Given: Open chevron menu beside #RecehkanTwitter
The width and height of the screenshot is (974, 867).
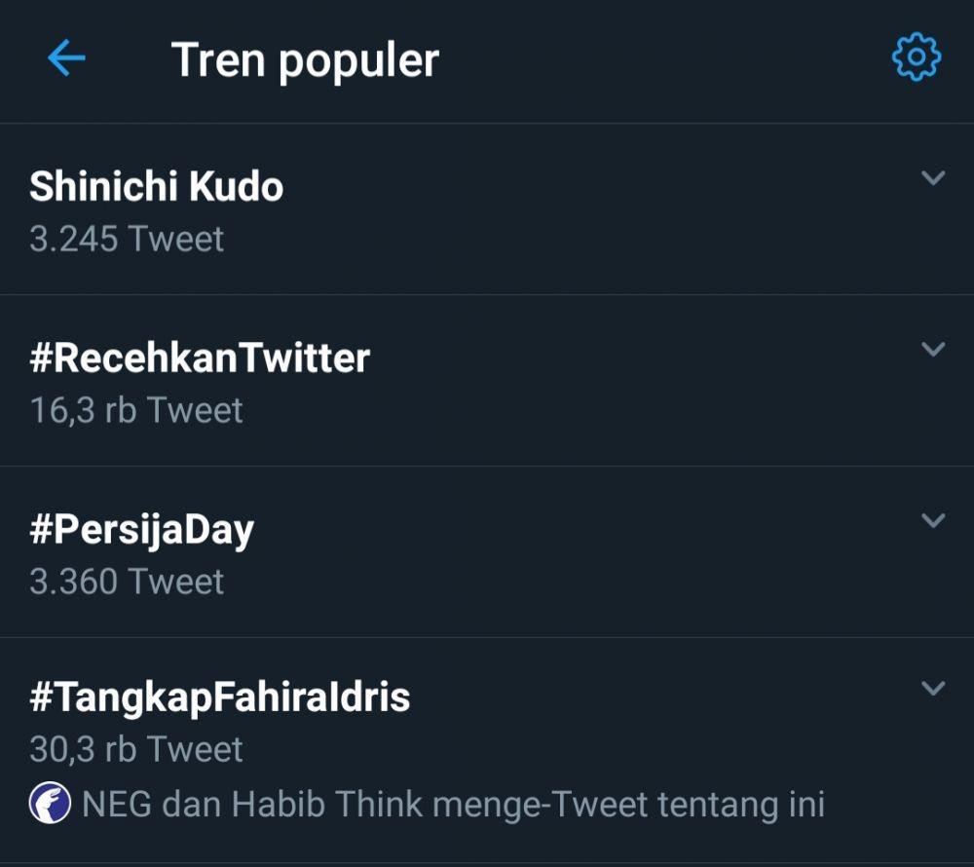Looking at the screenshot, I should (933, 349).
